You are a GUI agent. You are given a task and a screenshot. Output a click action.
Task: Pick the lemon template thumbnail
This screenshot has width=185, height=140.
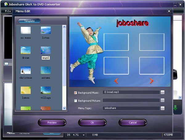coord(26,90)
